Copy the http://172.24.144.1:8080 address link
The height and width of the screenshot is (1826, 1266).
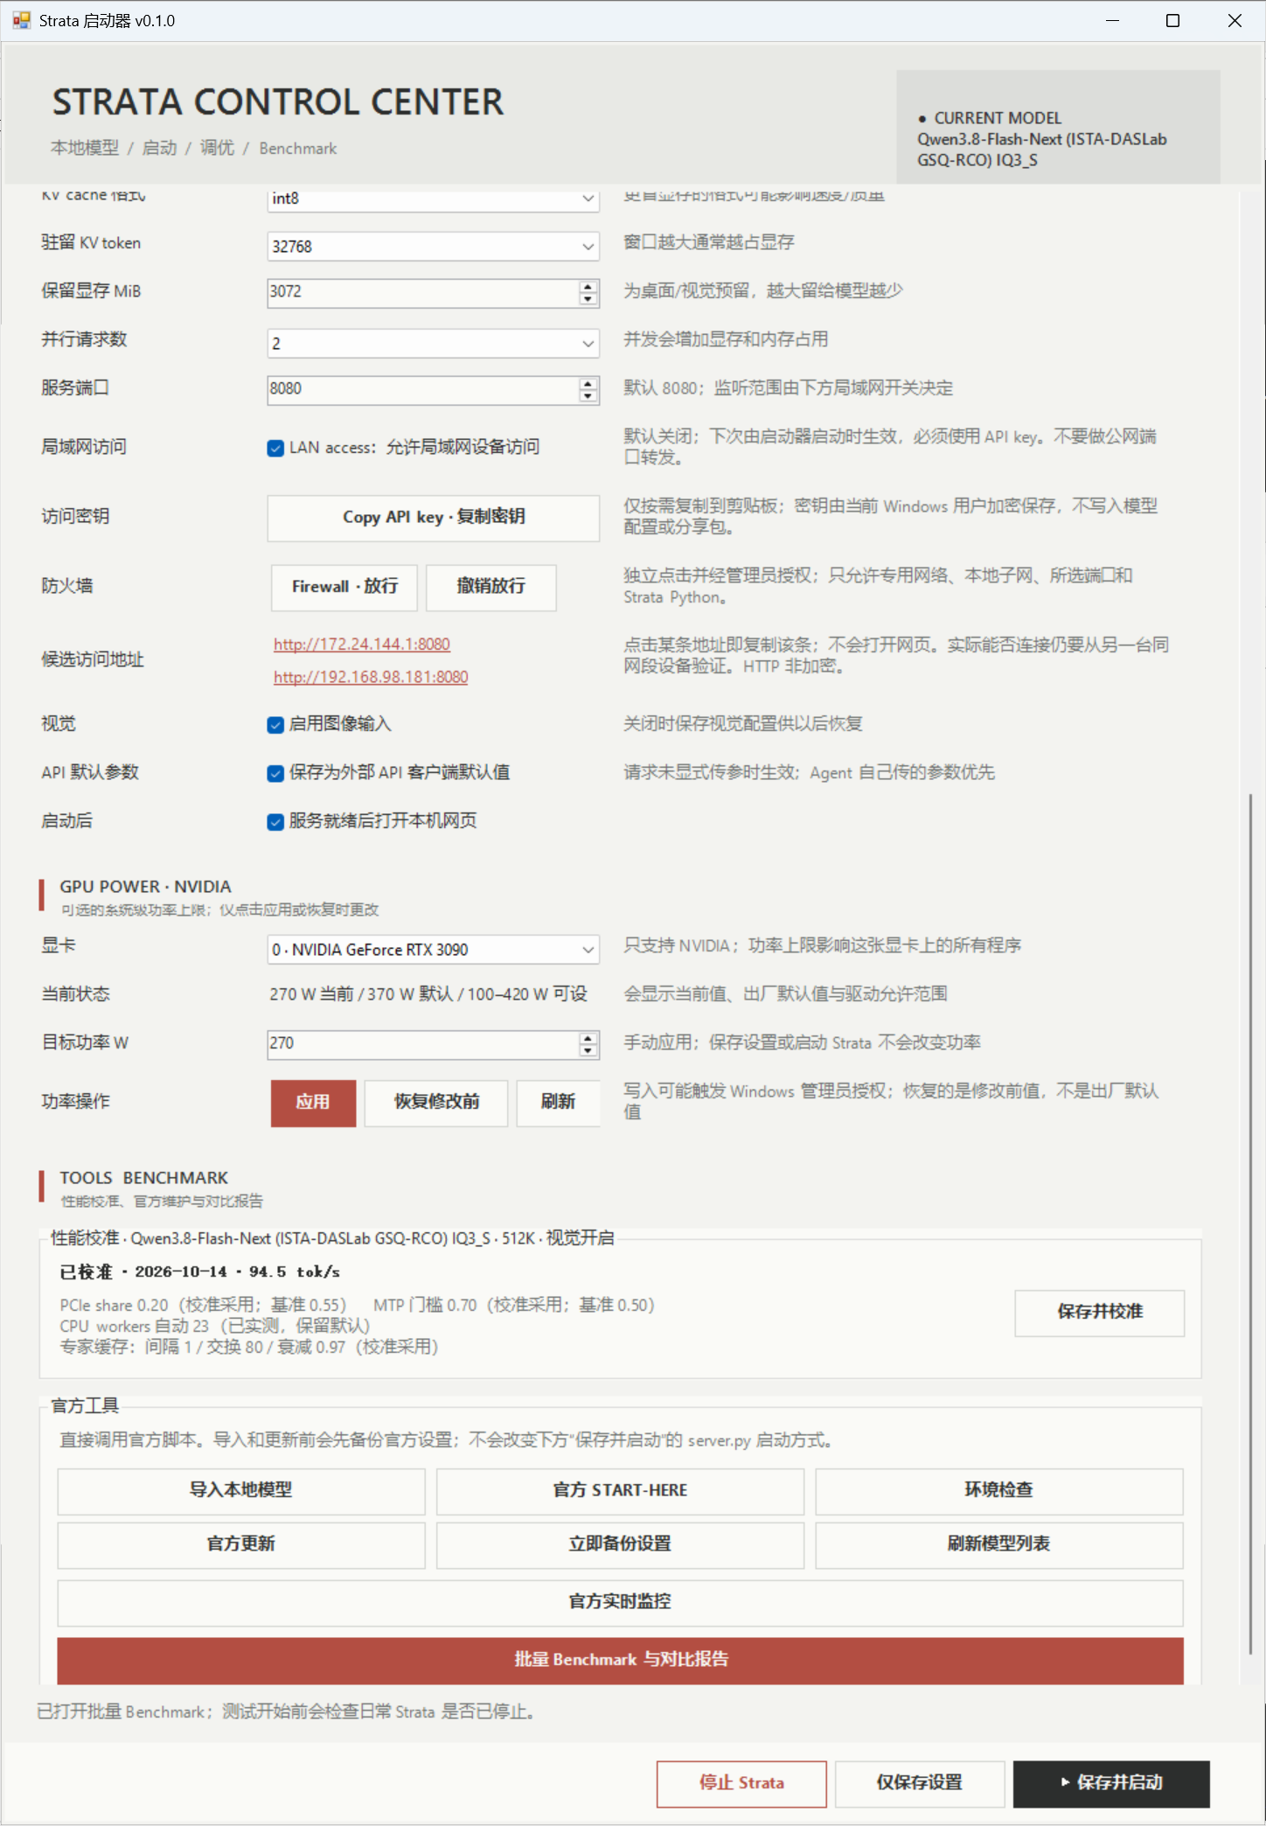pyautogui.click(x=362, y=645)
